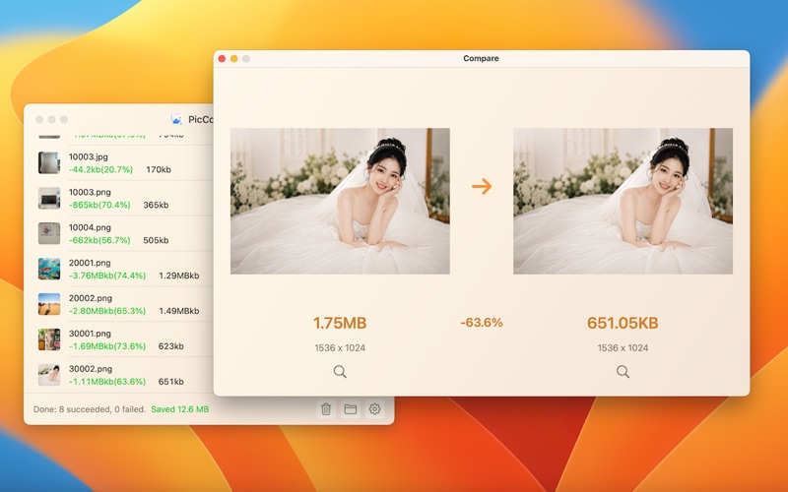Select the 10003.jpg thumbnail

tap(49, 162)
